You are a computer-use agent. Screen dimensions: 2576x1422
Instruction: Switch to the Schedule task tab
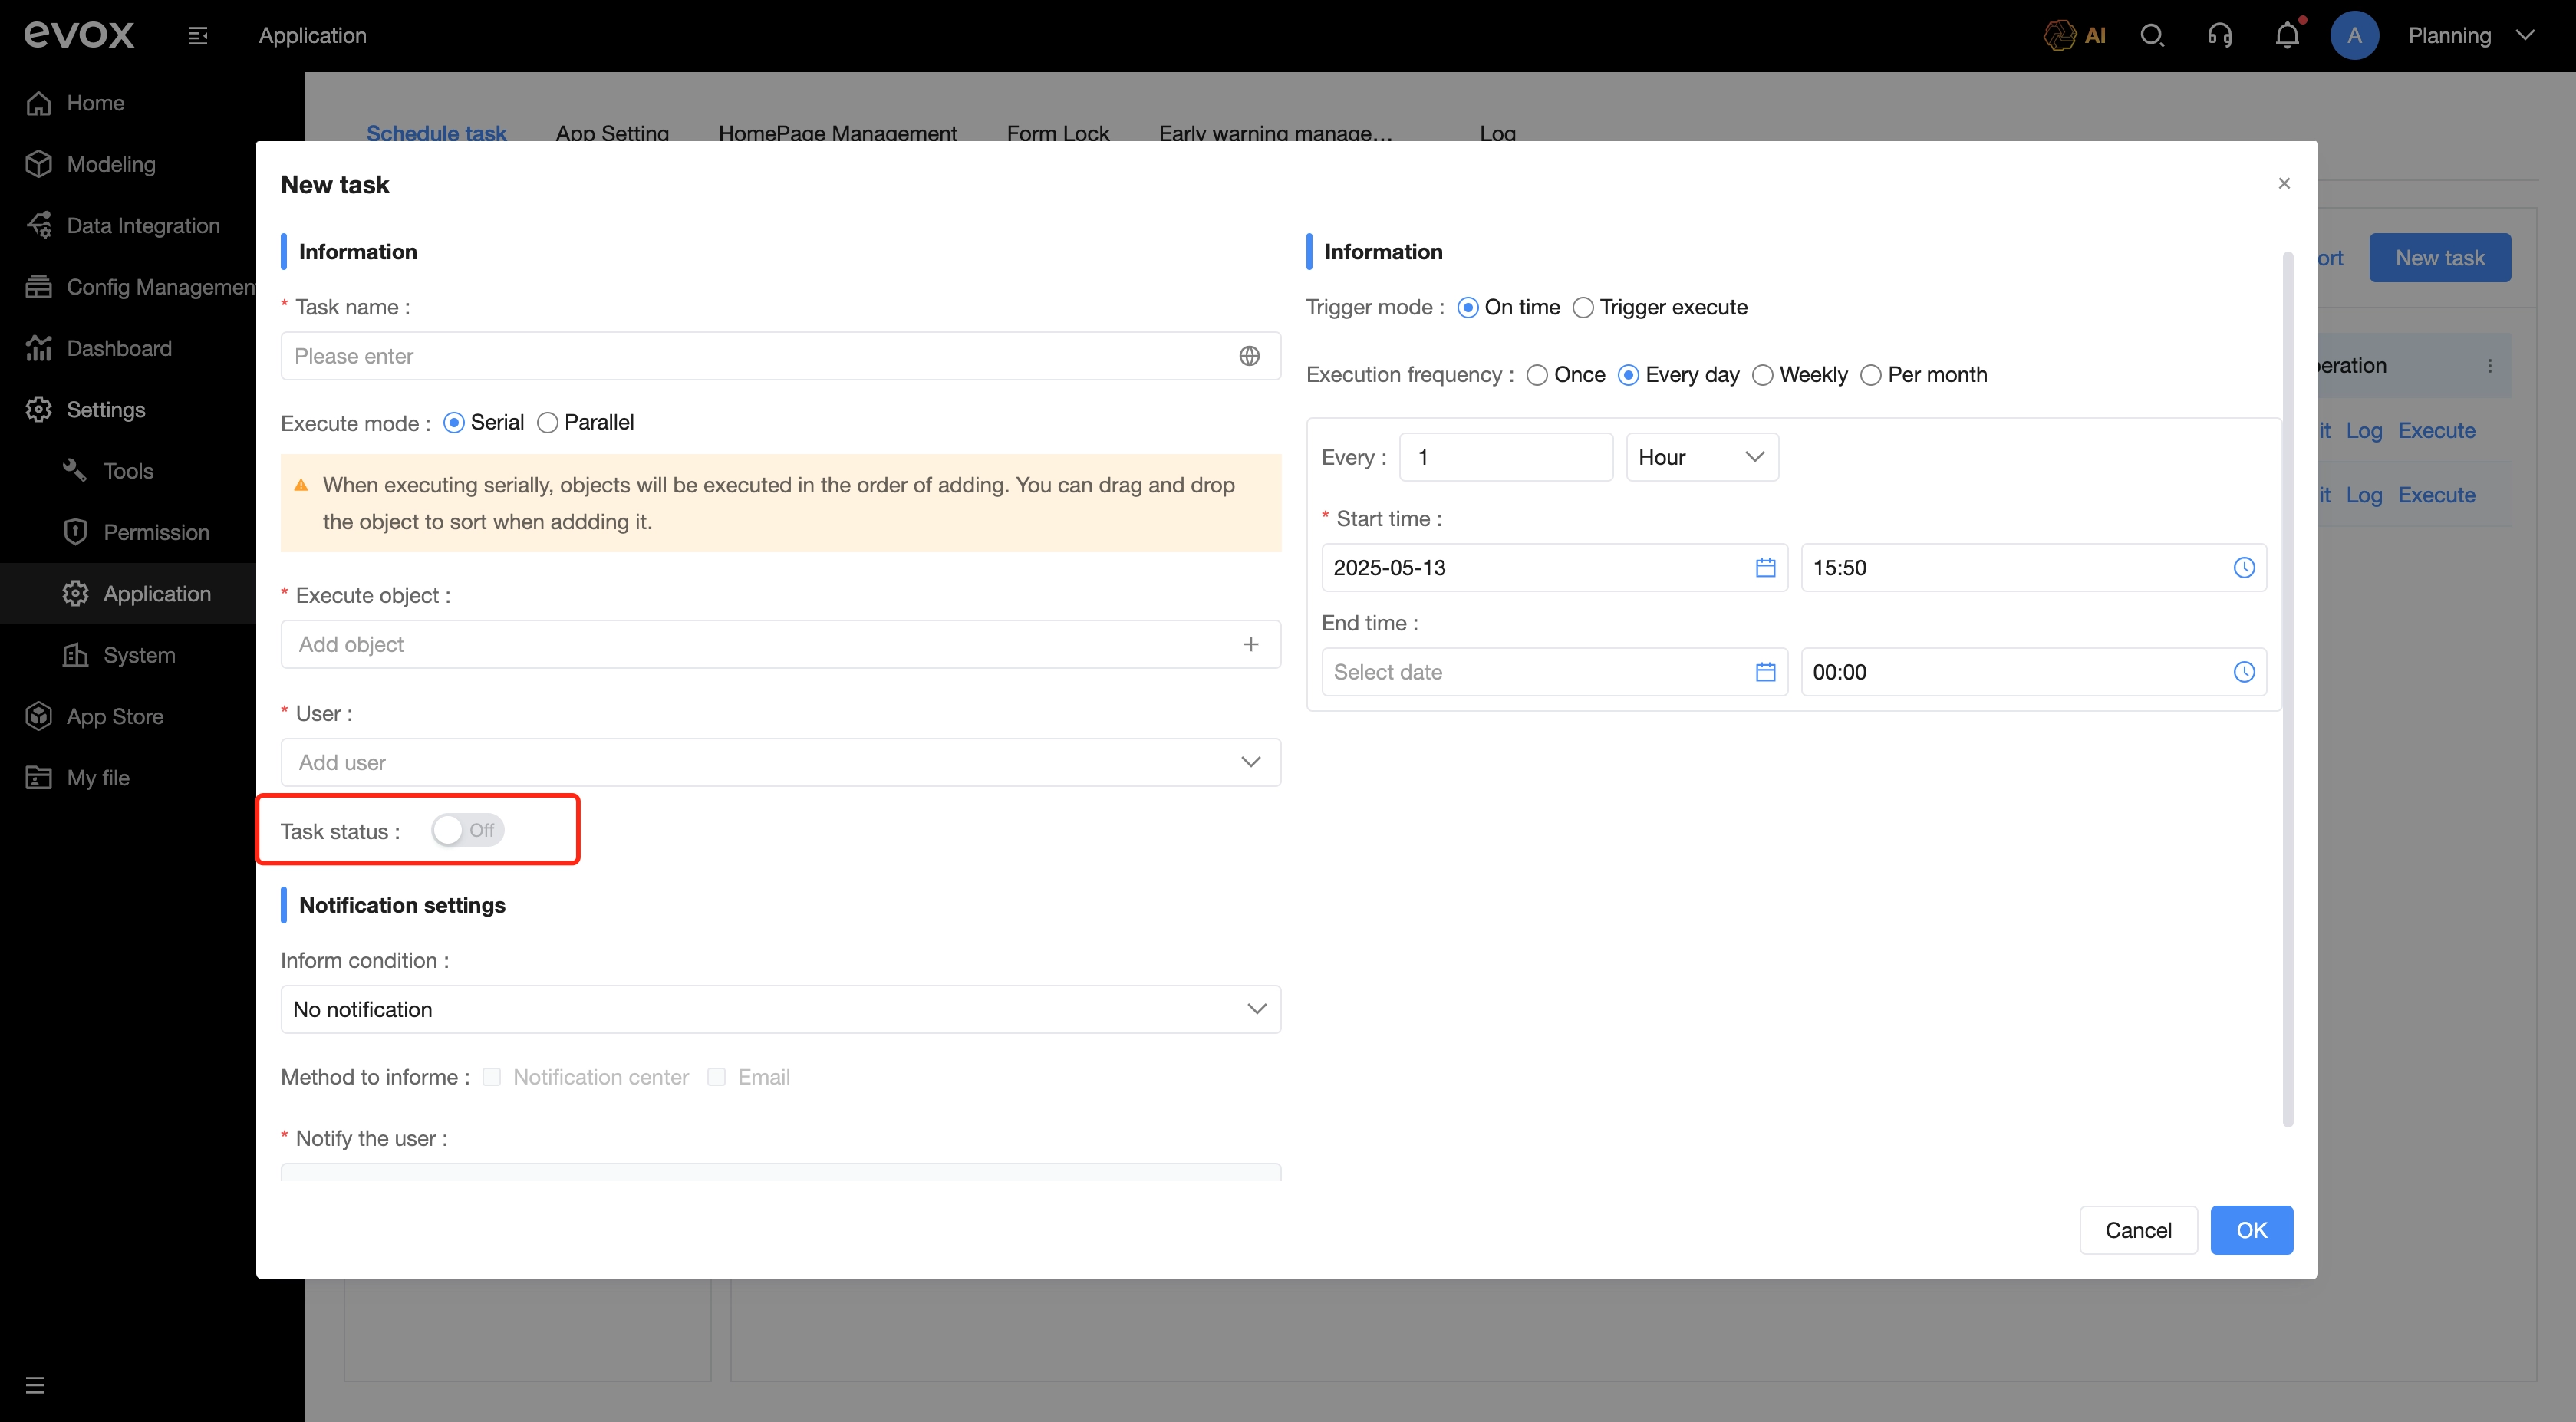(x=436, y=133)
